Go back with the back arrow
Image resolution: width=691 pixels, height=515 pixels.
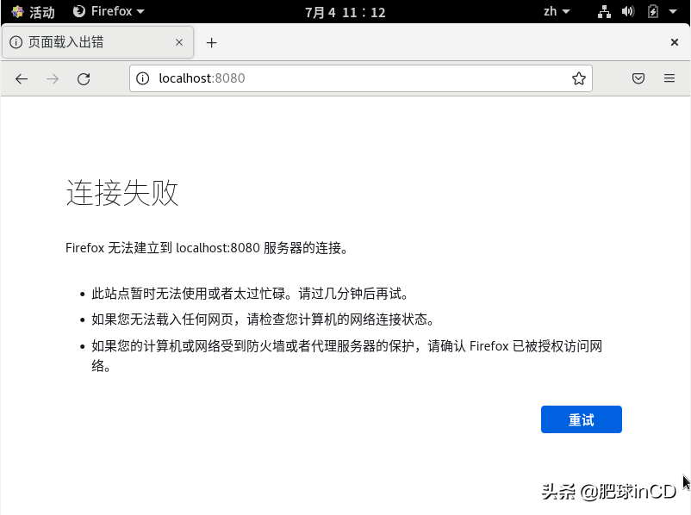click(x=22, y=79)
